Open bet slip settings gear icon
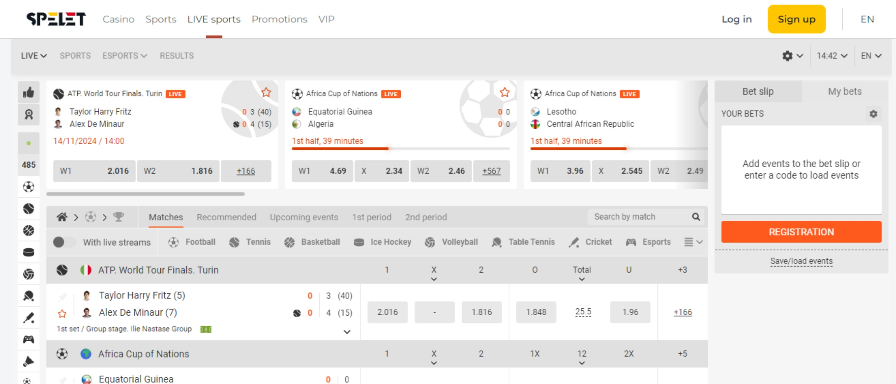This screenshot has height=384, width=896. tap(873, 114)
